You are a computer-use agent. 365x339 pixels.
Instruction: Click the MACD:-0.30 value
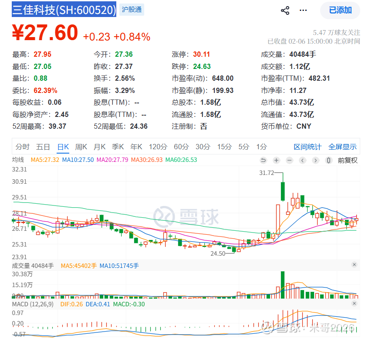click(x=129, y=304)
